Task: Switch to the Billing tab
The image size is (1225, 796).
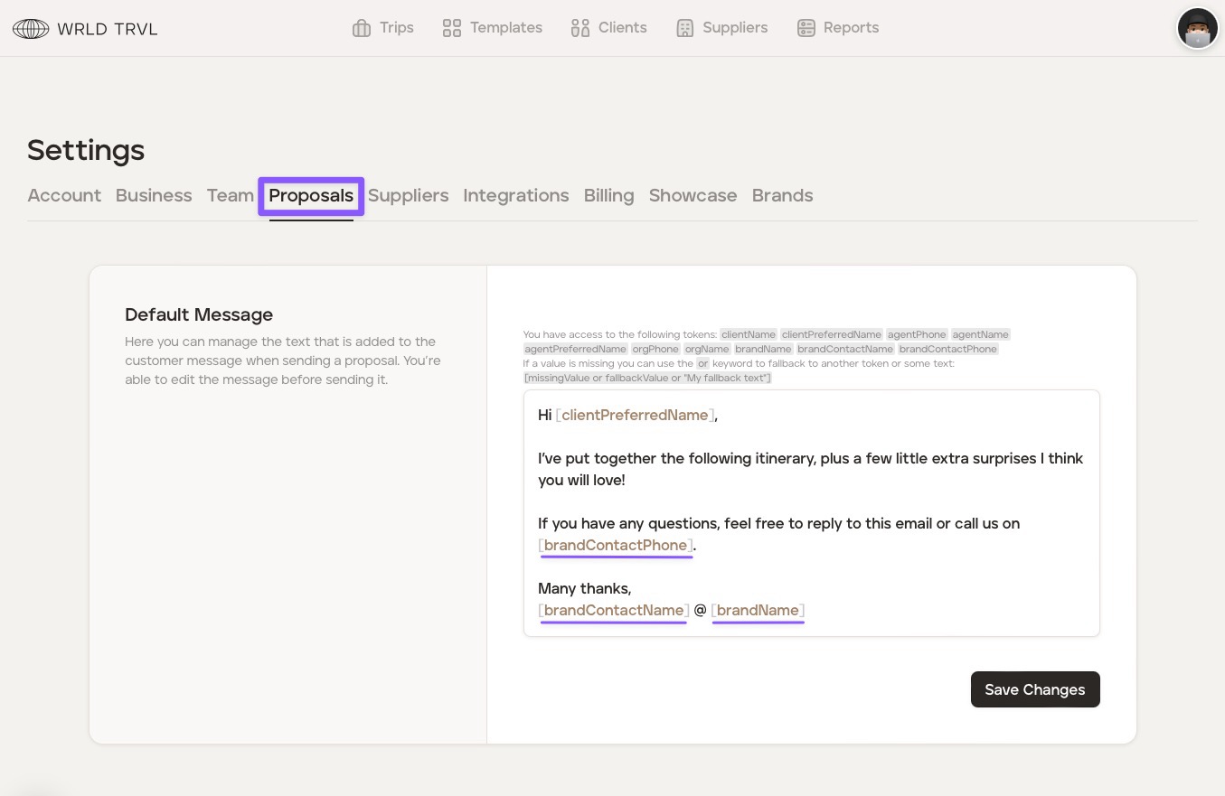Action: click(608, 195)
